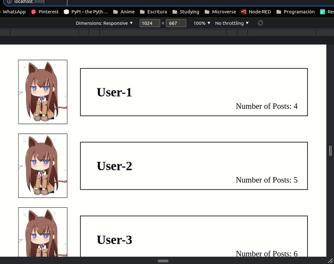
Task: Click the right-side viewport resize handle
Action: pos(330,151)
